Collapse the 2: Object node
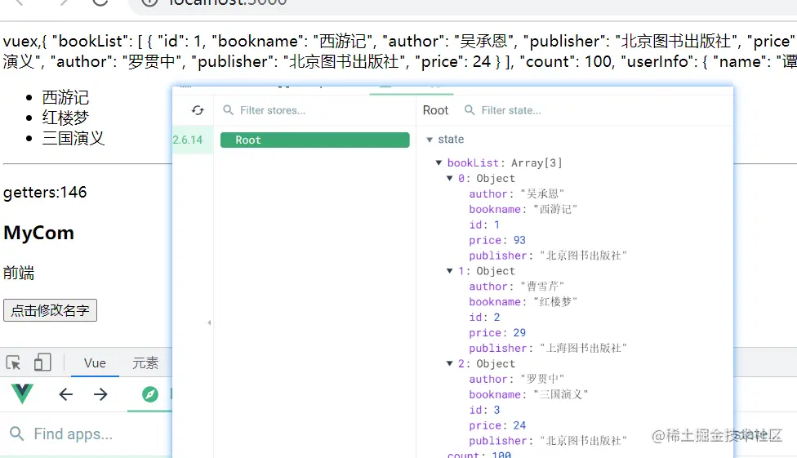This screenshot has width=797, height=458. click(x=449, y=363)
